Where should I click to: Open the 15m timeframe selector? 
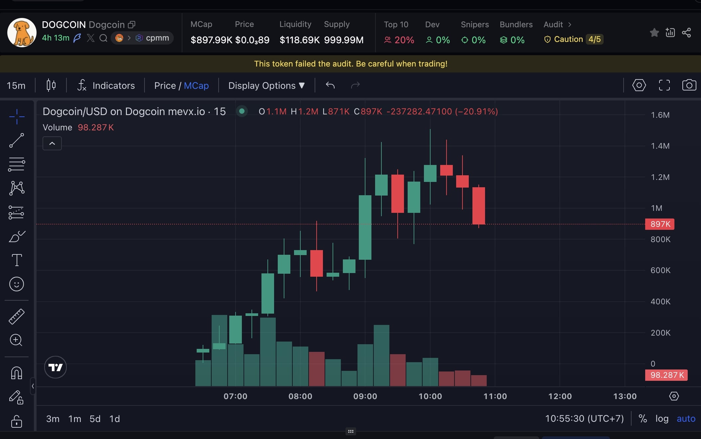(x=16, y=85)
